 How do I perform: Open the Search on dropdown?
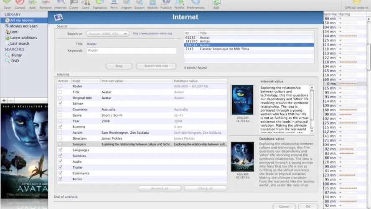[108, 34]
